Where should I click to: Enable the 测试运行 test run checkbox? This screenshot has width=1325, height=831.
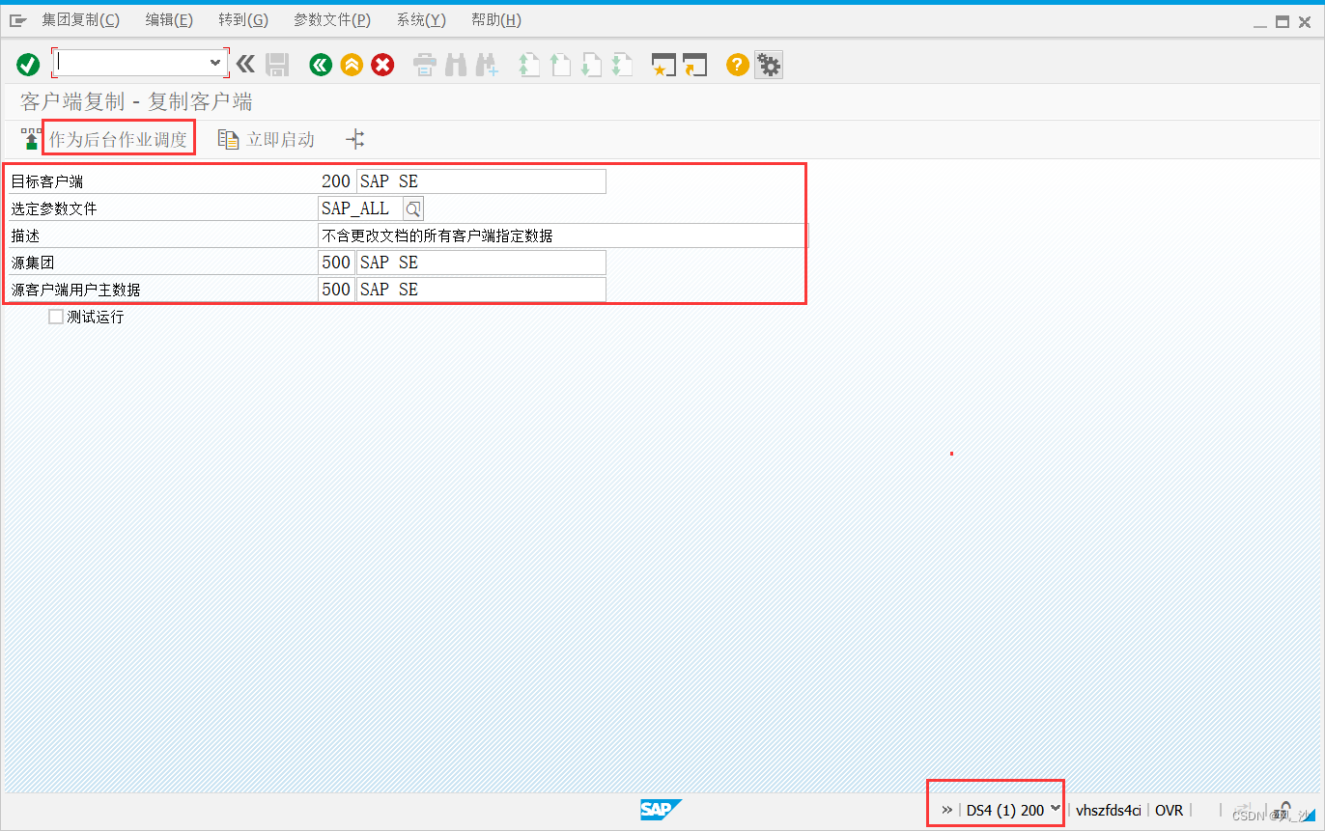tap(56, 317)
